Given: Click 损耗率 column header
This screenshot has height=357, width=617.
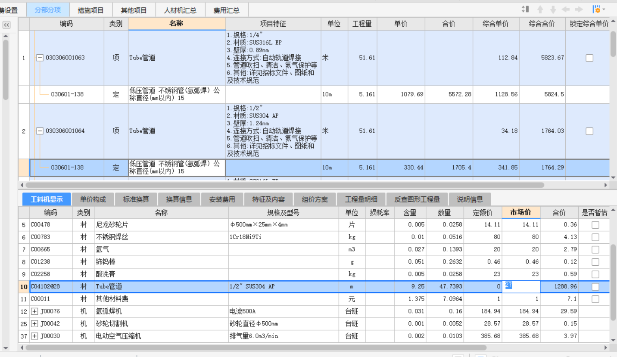Looking at the screenshot, I should [380, 212].
